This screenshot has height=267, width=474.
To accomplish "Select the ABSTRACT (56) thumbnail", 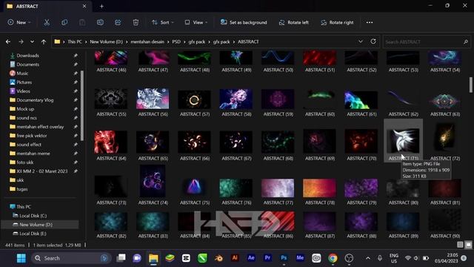I will coord(153,99).
